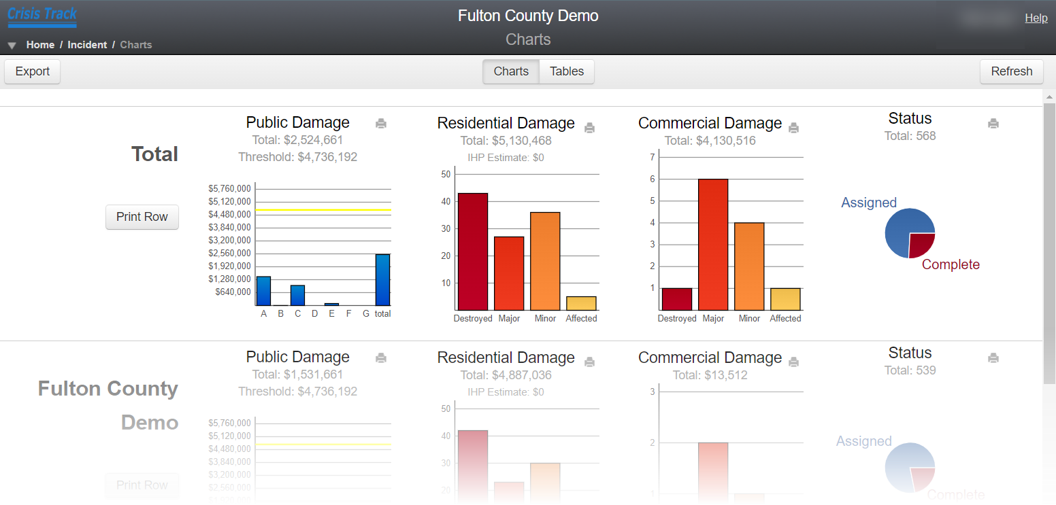The image size is (1056, 505).
Task: Print the Total Residential Damage chart
Action: point(589,127)
